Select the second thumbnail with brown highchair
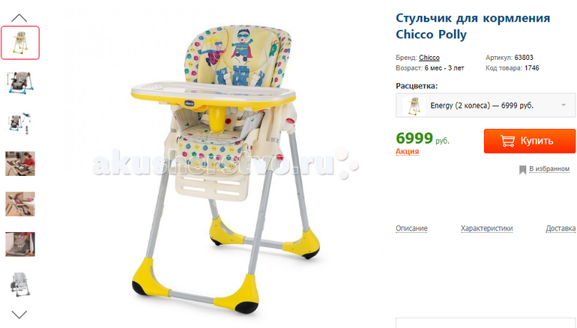This screenshot has height=328, width=577. [20, 82]
